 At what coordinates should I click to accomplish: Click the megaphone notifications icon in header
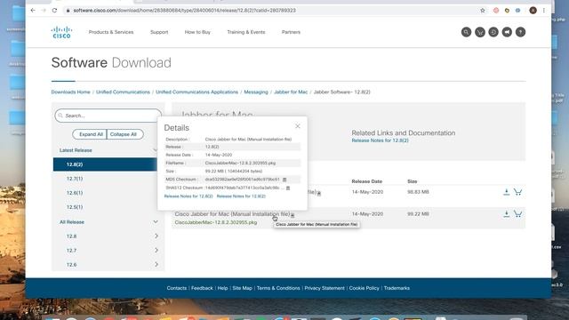pyautogui.click(x=507, y=32)
